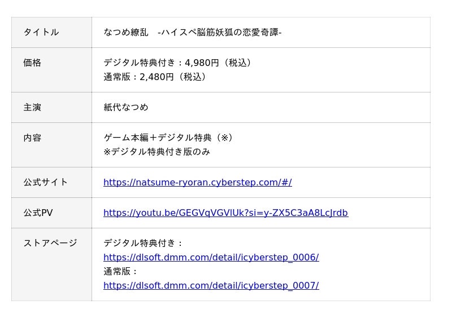Image resolution: width=452 pixels, height=318 pixels.
Task: Click the 通常版 2,480円 price line
Action: (155, 77)
